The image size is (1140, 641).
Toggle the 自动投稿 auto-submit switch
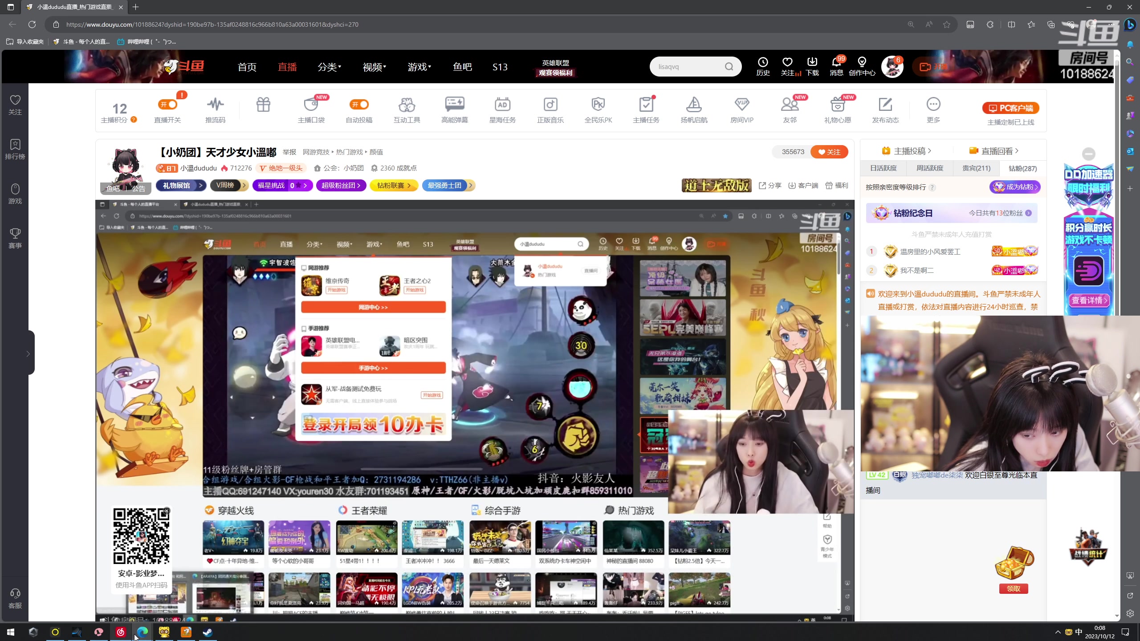coord(359,105)
